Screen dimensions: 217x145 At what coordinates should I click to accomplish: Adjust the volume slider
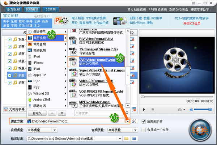click(x=203, y=110)
